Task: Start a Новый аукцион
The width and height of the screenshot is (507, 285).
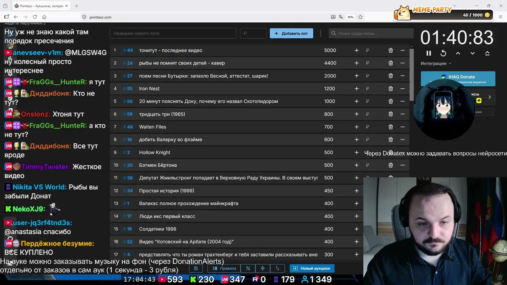Action: point(312,268)
